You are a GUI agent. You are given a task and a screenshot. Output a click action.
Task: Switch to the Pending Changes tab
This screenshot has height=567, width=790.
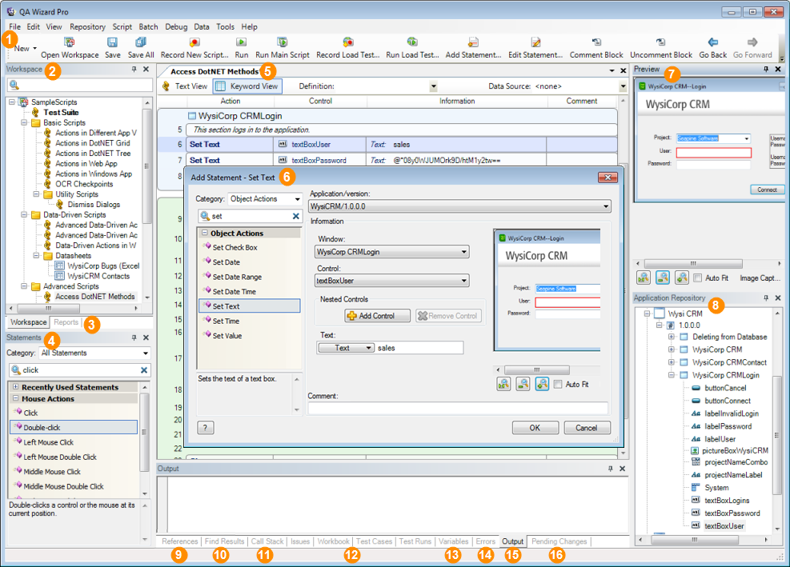[x=559, y=541]
